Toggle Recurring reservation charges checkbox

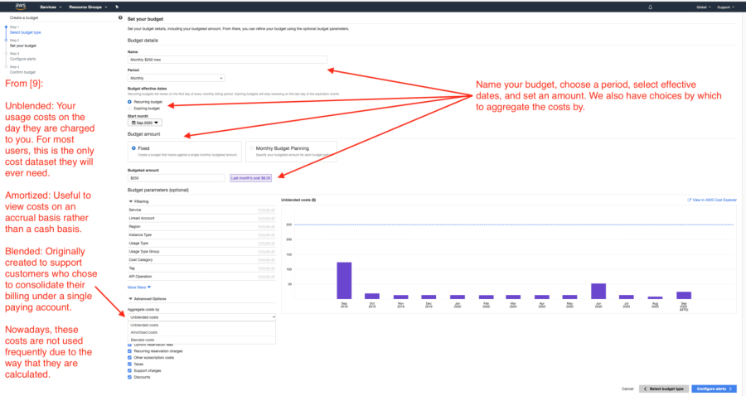pyautogui.click(x=129, y=351)
